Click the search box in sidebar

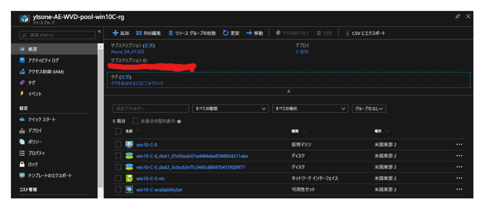58,35
